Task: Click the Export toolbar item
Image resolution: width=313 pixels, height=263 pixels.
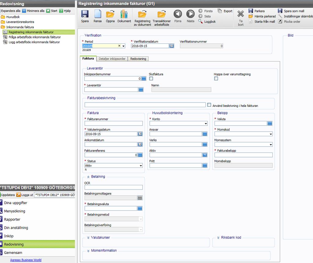Action: (x=225, y=11)
